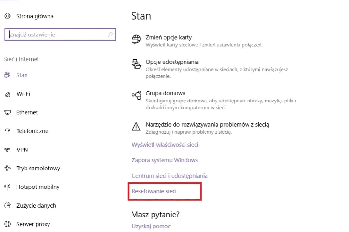This screenshot has height=232, width=349.
Task: Switch to the Stan section in the sidebar
Action: click(22, 75)
